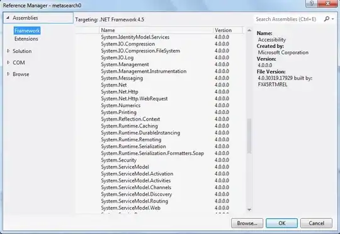
Task: Select the Extensions category
Action: (26, 39)
